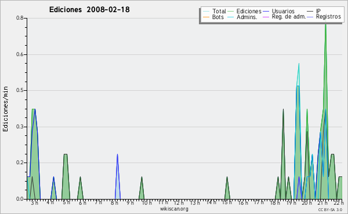Click the y-axis value 0.3
348x214 pixels.
(x=20, y=127)
